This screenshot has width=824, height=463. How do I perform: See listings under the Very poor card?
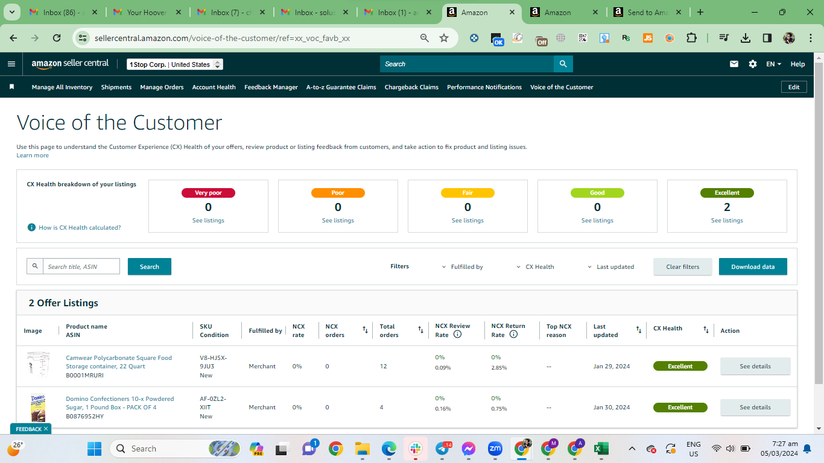tap(208, 221)
